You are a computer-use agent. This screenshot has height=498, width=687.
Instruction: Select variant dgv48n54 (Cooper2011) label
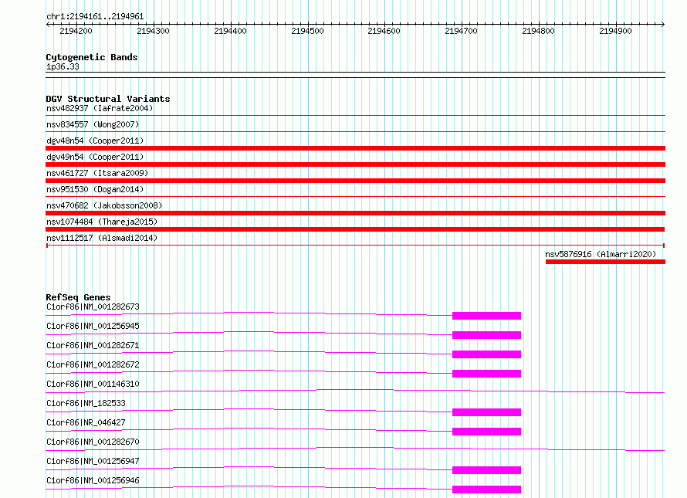(95, 141)
